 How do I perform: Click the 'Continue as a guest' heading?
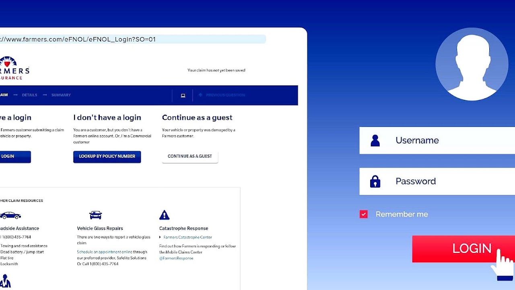(197, 118)
